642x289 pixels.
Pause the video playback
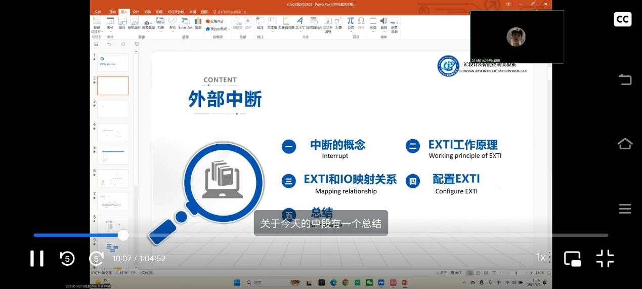[37, 258]
